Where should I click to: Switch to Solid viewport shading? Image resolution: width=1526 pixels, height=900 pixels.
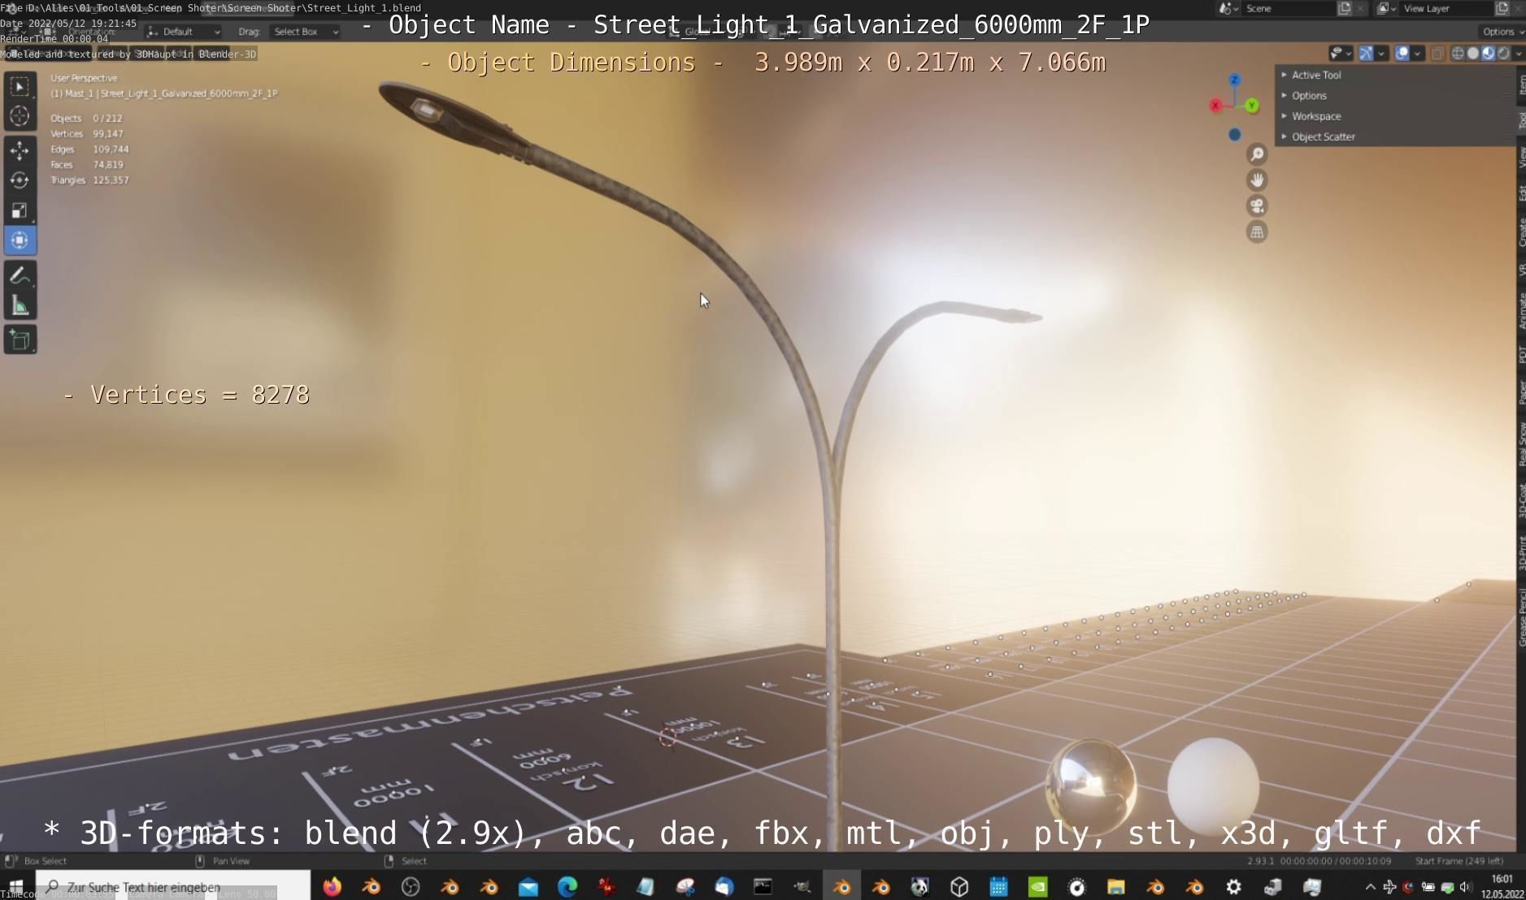coord(1472,54)
